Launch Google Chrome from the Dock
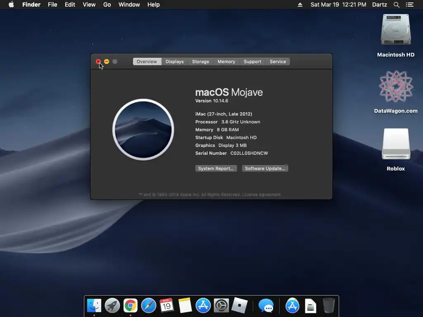 click(x=130, y=306)
